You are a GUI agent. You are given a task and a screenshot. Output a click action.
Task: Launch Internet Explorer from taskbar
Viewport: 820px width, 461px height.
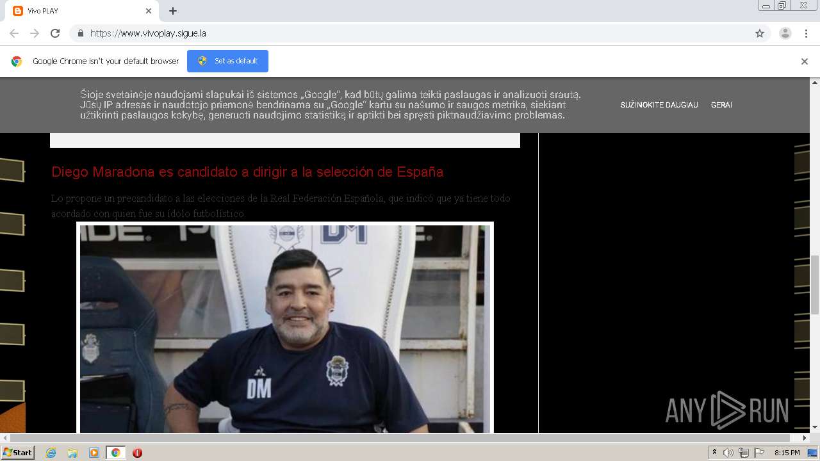pyautogui.click(x=51, y=453)
